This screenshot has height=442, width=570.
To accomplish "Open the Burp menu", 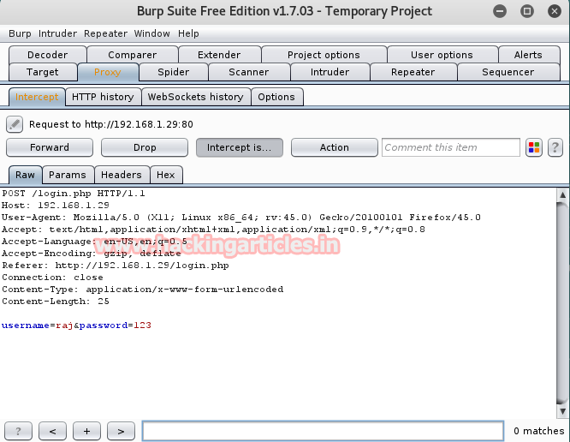I will [x=20, y=33].
